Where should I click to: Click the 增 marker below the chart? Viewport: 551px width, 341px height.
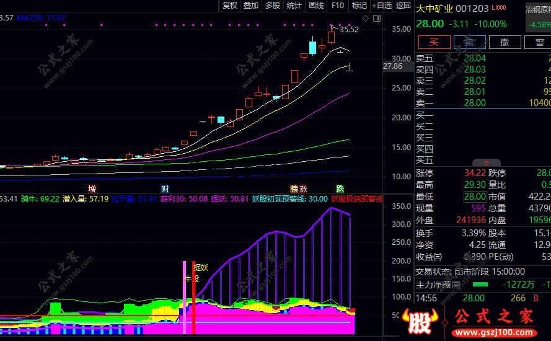point(92,188)
